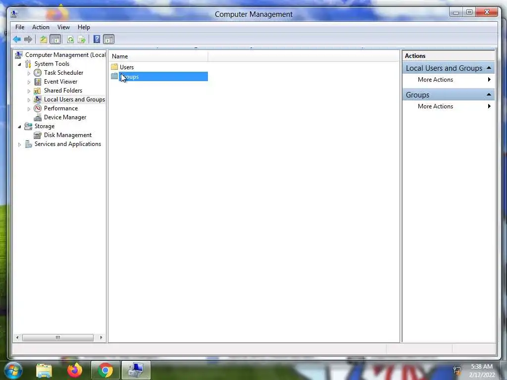Open the Windows Start button
This screenshot has width=507, height=380.
click(x=13, y=370)
